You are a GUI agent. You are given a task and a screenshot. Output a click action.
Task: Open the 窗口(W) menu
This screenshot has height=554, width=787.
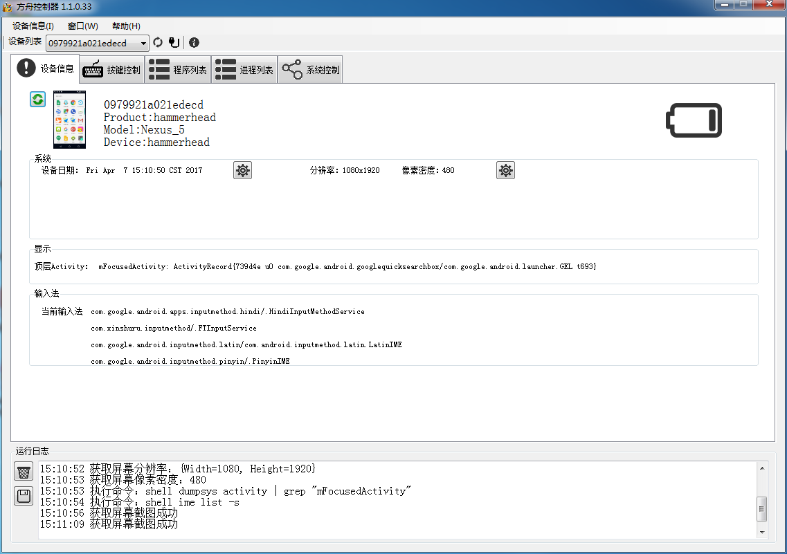tap(83, 26)
